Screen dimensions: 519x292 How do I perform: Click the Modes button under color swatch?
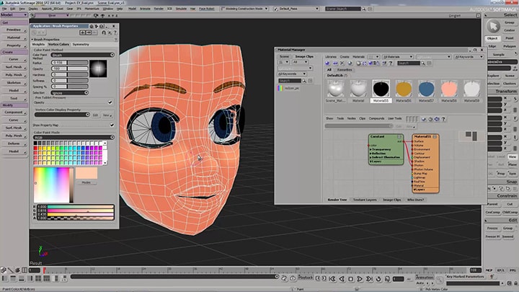click(86, 182)
